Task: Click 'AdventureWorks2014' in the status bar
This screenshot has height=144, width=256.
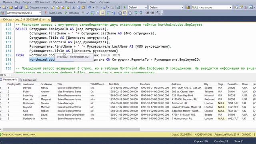Action: [x=227, y=134]
